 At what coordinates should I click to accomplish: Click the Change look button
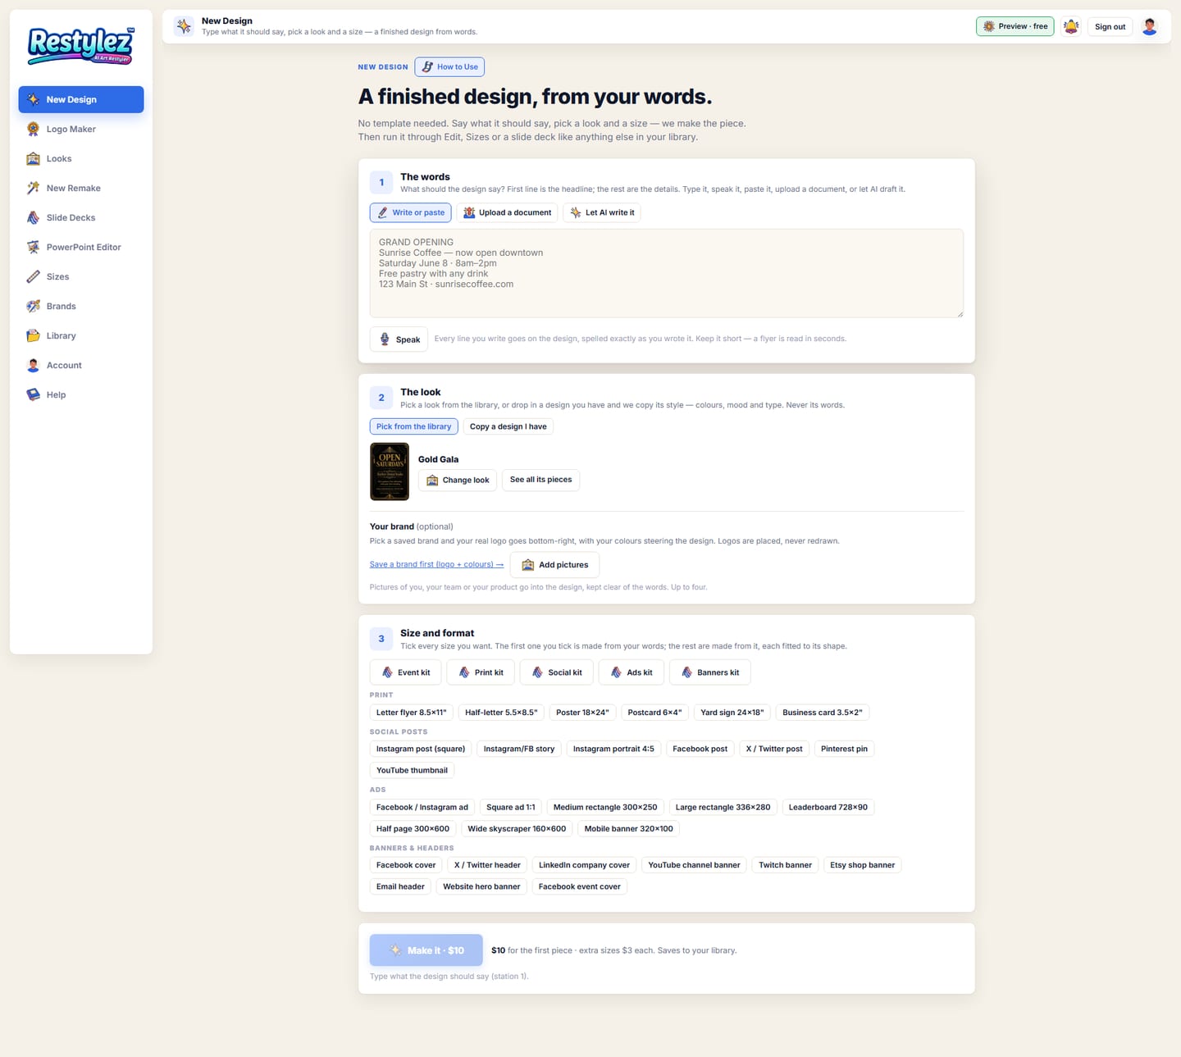point(458,480)
